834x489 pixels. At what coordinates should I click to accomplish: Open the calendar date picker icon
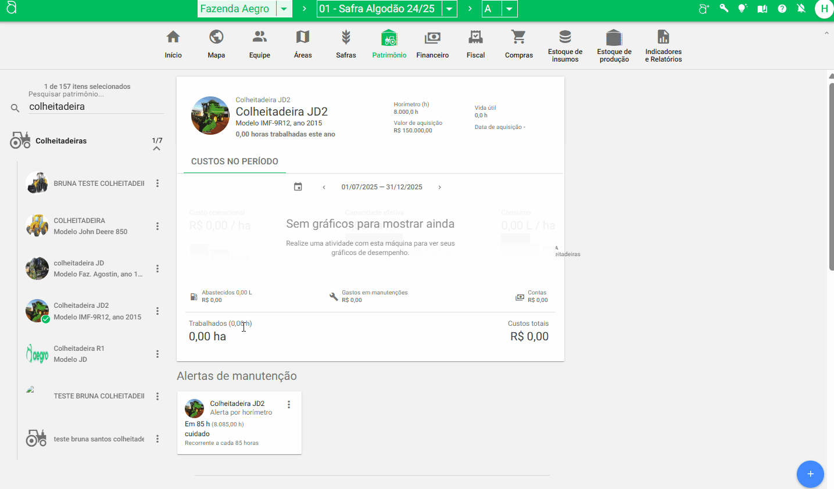tap(298, 187)
